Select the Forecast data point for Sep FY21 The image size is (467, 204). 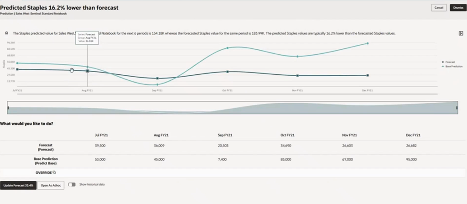(x=157, y=78)
